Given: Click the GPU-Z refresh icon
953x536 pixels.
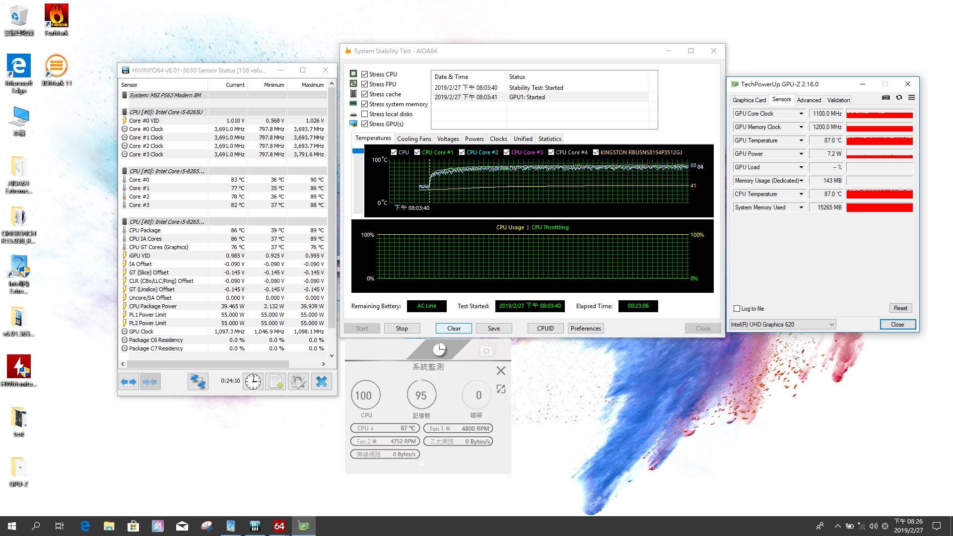Looking at the screenshot, I should click(899, 98).
